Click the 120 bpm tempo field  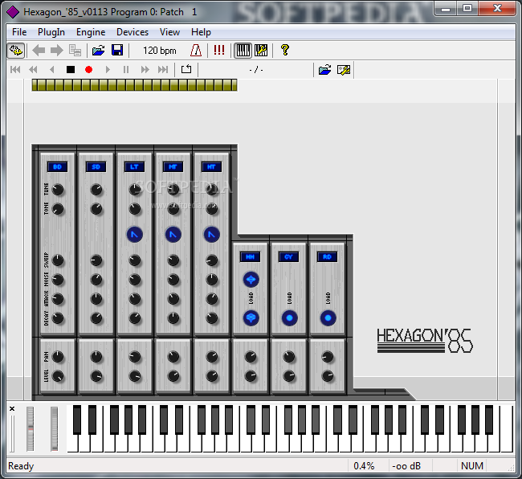click(160, 51)
